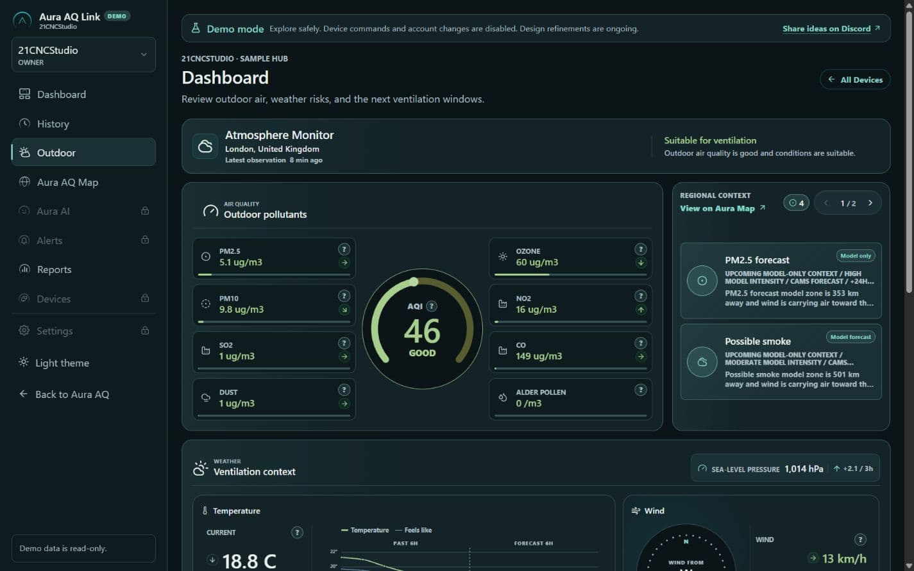The image size is (914, 571).
Task: Open the Temperature current help icon
Action: 297,533
